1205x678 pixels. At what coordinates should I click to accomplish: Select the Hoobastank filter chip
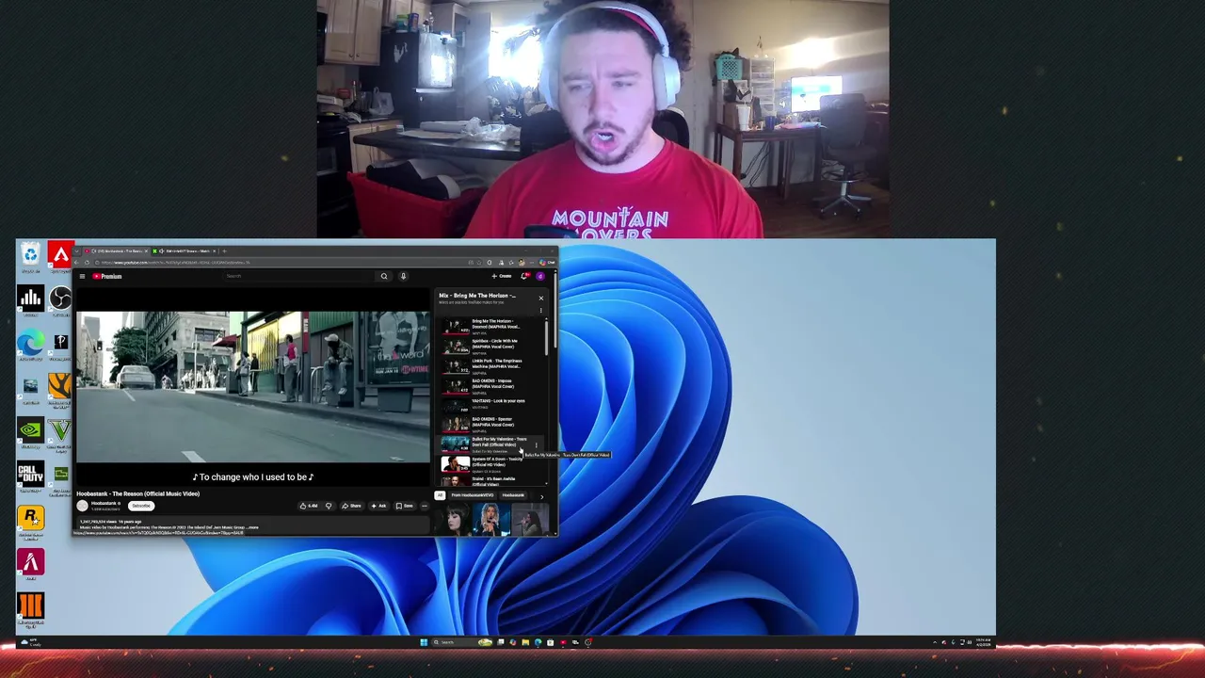click(513, 495)
